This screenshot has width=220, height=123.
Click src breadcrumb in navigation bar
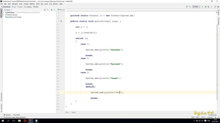point(14,7)
